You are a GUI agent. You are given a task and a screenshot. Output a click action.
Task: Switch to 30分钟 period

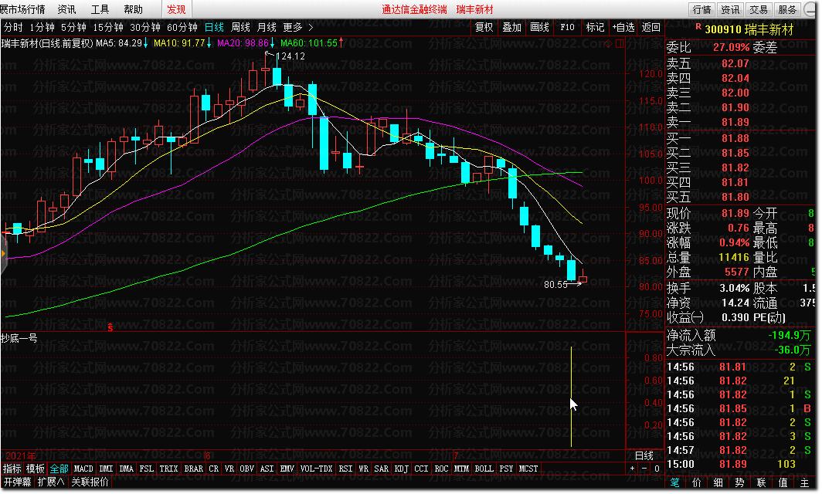coord(144,27)
